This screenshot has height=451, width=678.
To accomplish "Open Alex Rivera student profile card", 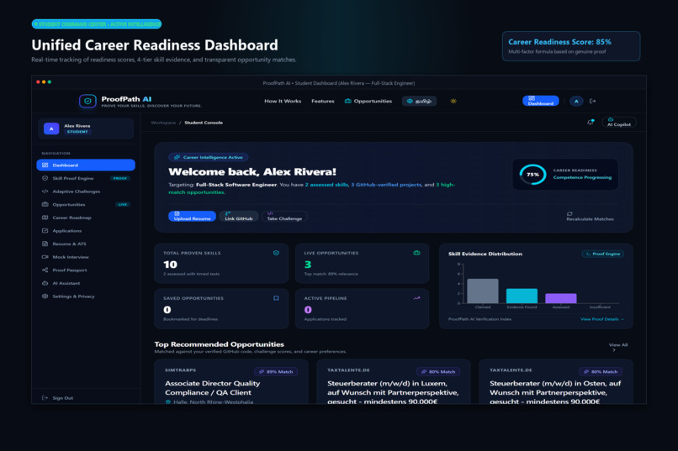I will coord(86,128).
